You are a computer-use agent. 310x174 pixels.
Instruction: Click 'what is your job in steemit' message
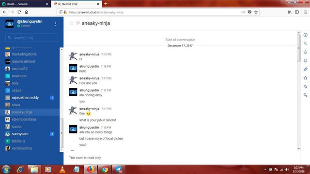(x=98, y=120)
